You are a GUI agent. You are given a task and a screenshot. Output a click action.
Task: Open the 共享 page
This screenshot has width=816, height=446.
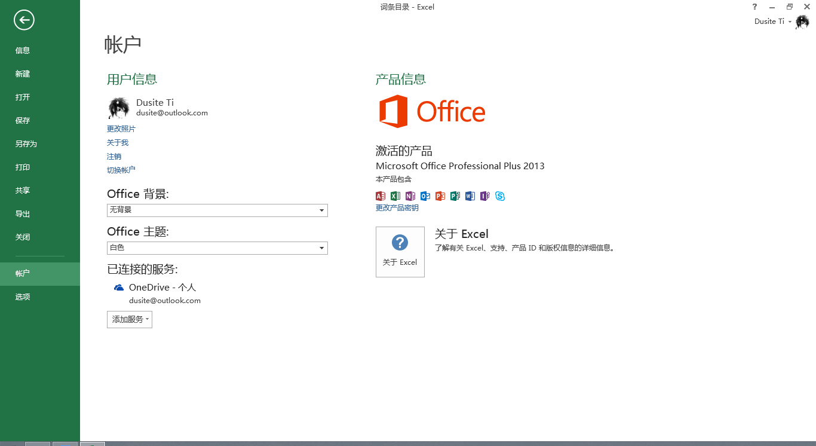pyautogui.click(x=40, y=190)
